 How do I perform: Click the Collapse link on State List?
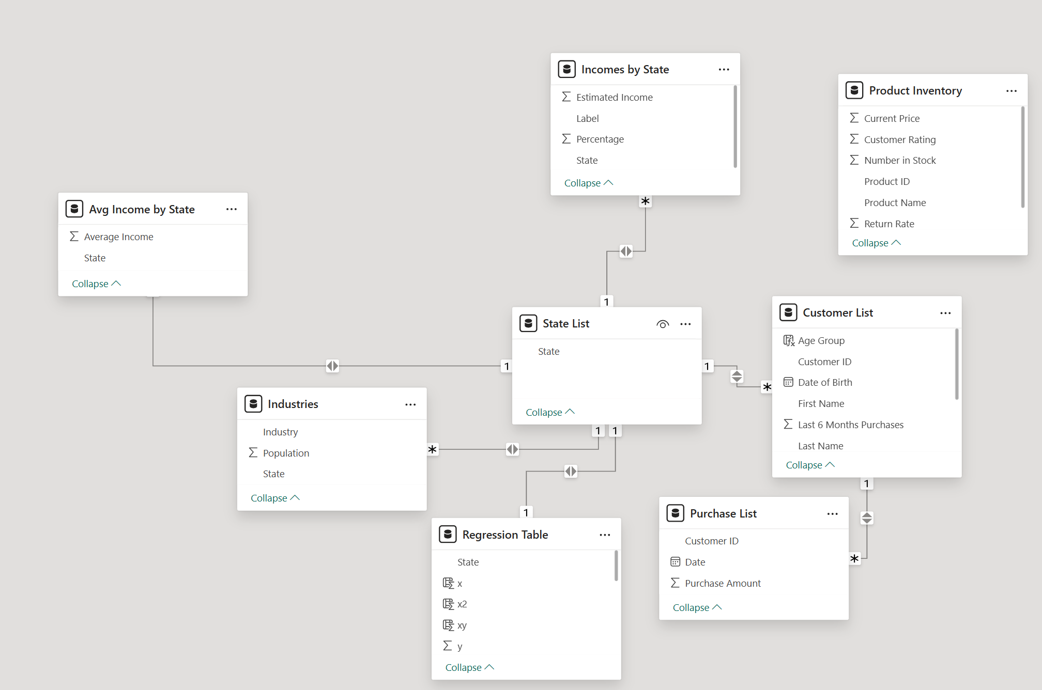(x=548, y=412)
